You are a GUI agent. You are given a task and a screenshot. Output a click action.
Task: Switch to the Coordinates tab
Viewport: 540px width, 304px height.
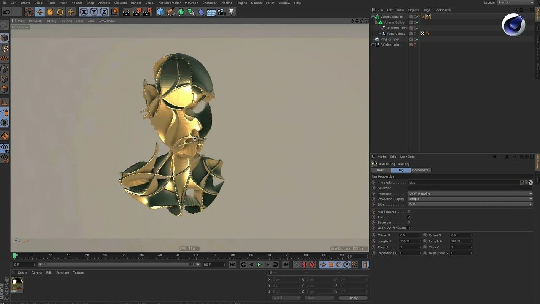pos(421,170)
